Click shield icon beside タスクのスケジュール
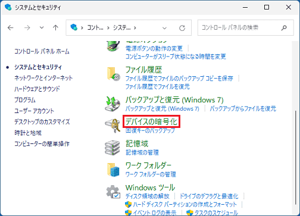This screenshot has height=216, width=300. point(190,212)
